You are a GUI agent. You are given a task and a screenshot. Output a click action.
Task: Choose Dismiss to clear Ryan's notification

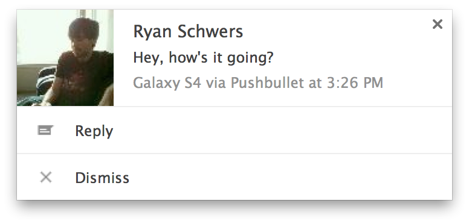234,177
